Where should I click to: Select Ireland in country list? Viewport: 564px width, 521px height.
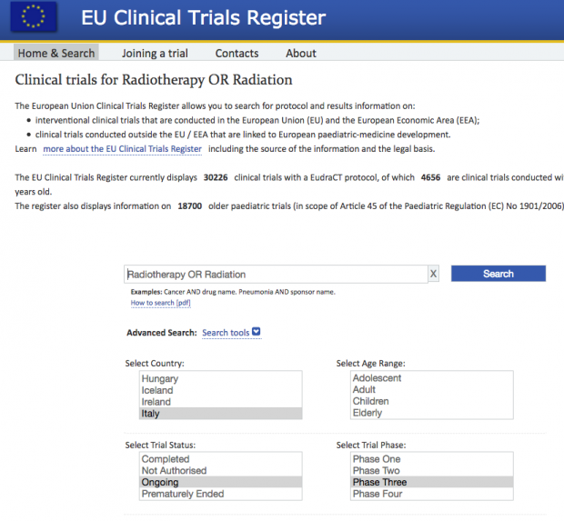[x=220, y=402]
